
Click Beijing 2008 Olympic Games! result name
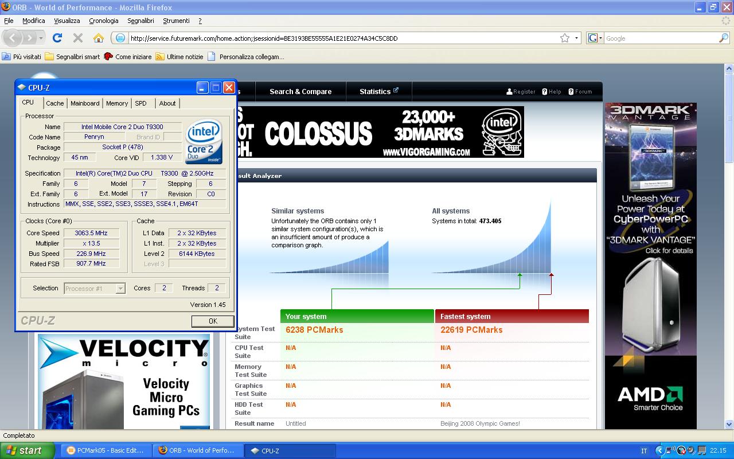pos(480,423)
